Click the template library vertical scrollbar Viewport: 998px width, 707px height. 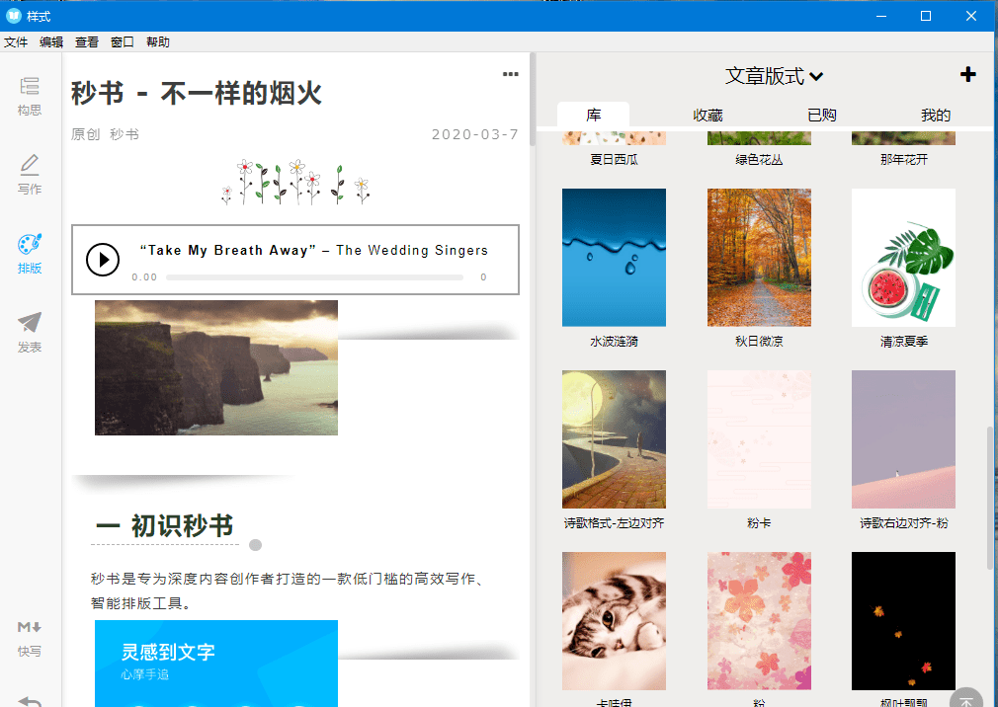coord(990,499)
